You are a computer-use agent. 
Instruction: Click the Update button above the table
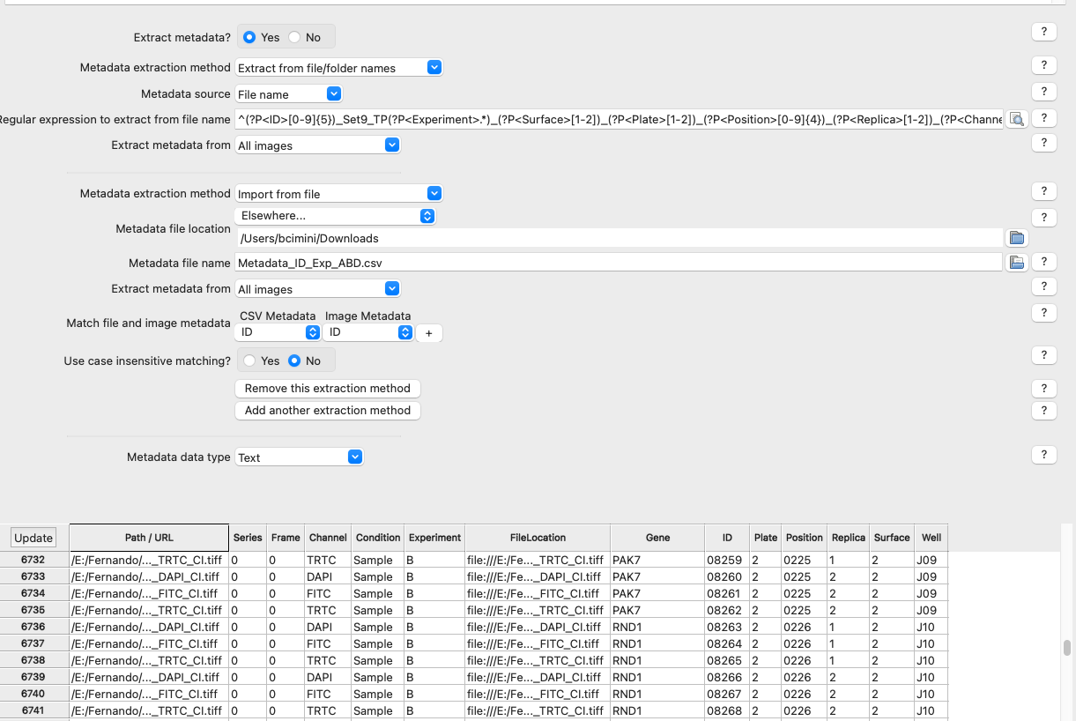(x=33, y=538)
